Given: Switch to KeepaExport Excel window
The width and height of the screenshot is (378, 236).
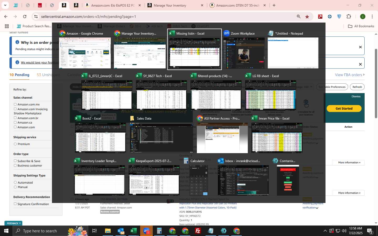Looking at the screenshot, I should [x=154, y=177].
